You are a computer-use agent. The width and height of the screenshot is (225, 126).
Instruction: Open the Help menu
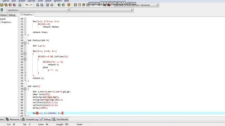(66, 1)
